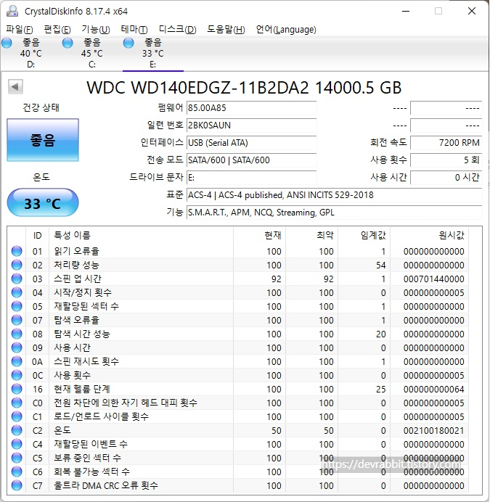Viewport: 490px width, 502px height.
Task: Click the drive letter field E:
Action: pyautogui.click(x=252, y=177)
